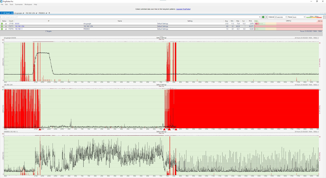Open the Summaries menu

point(19,4)
